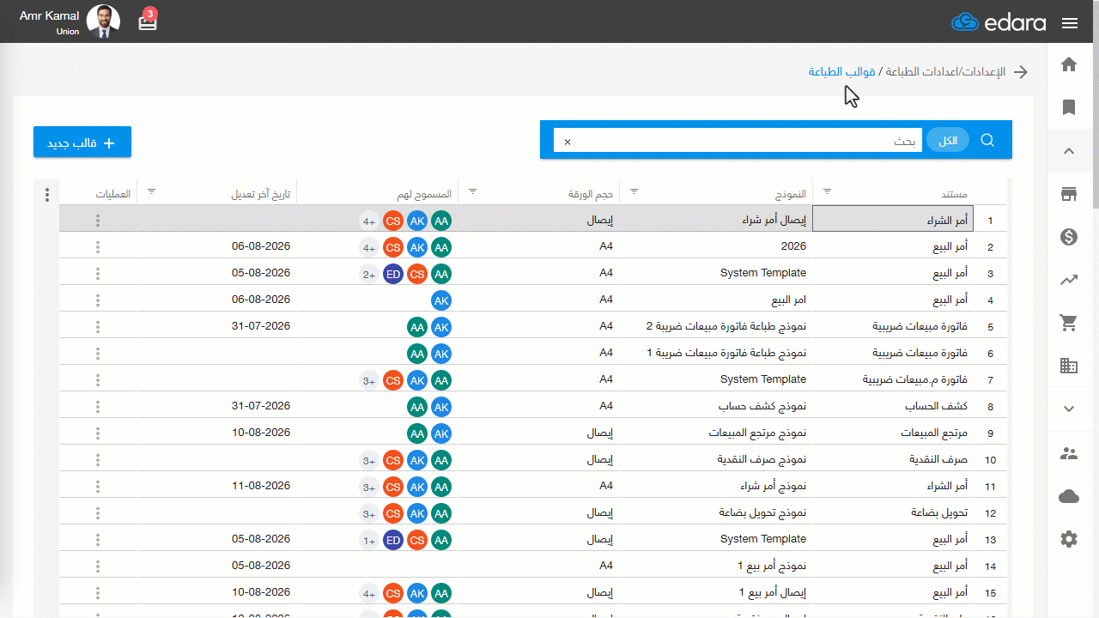
Task: Click the search magnifier icon
Action: pos(987,140)
